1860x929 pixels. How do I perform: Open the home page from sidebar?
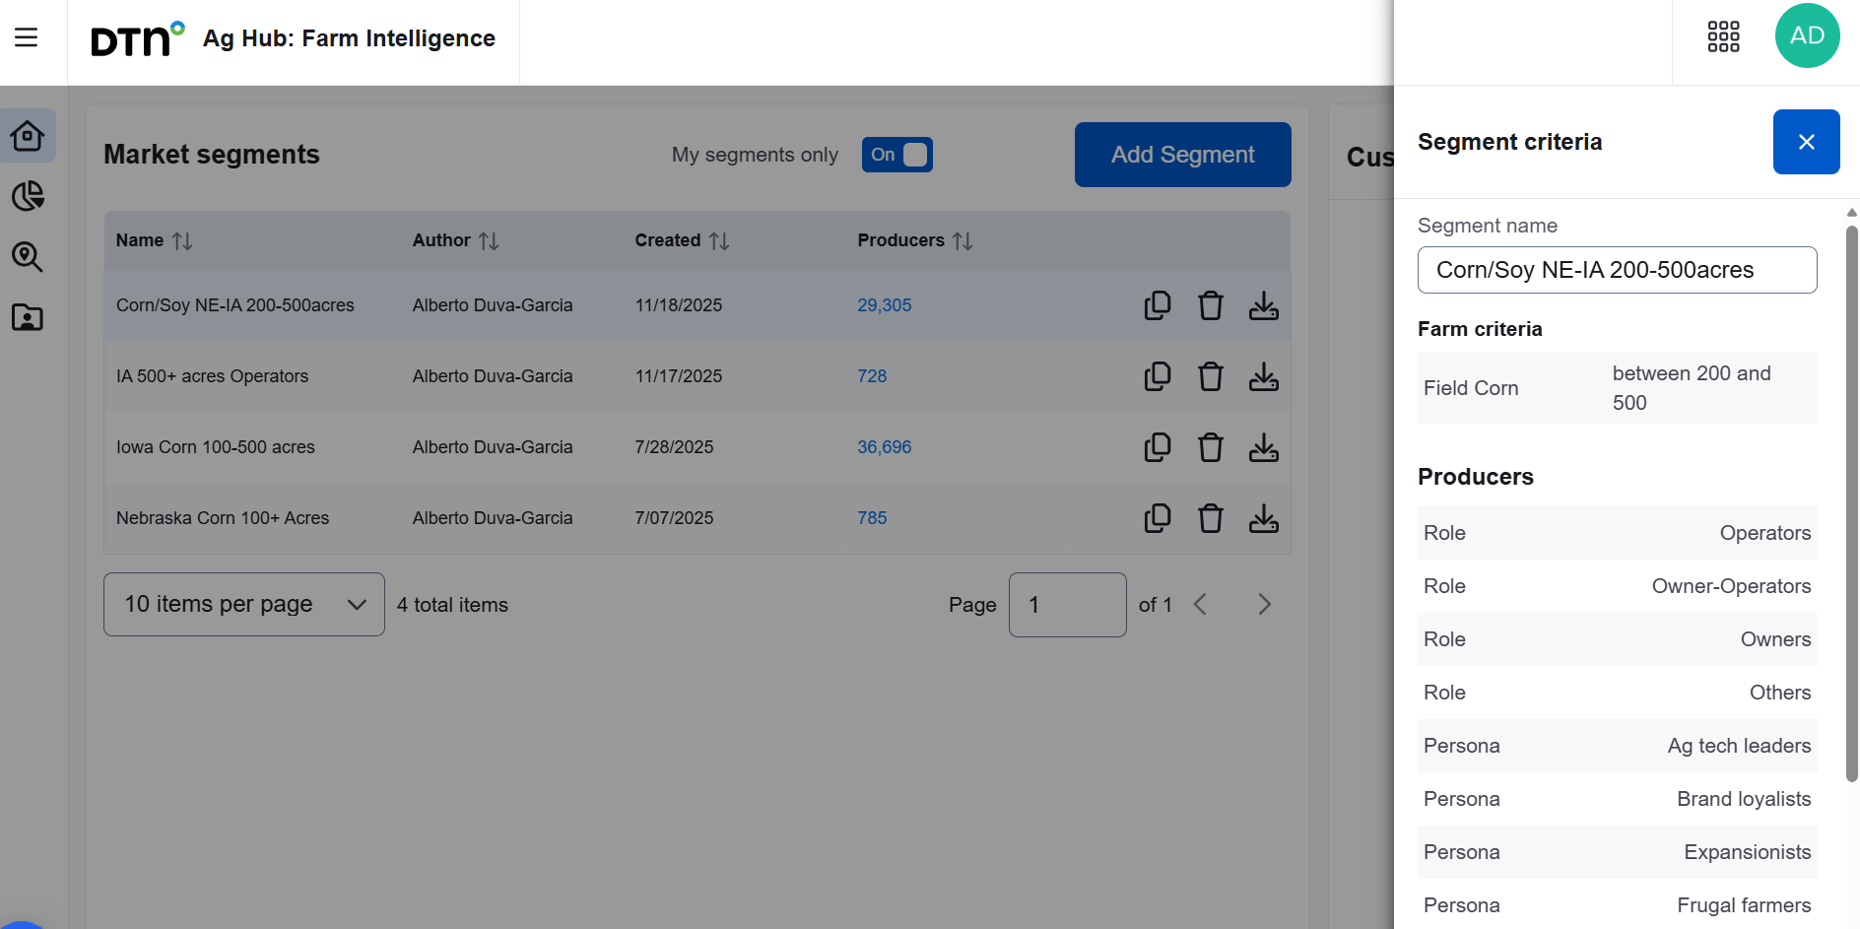28,135
